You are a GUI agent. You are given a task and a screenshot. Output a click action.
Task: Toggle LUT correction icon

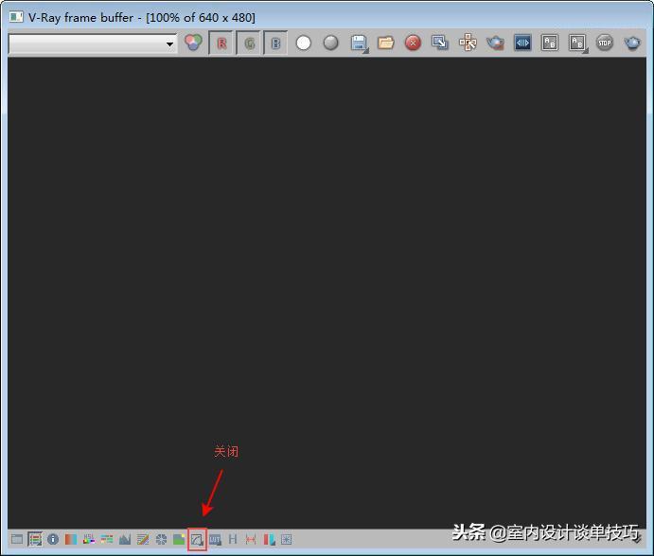[x=215, y=540]
